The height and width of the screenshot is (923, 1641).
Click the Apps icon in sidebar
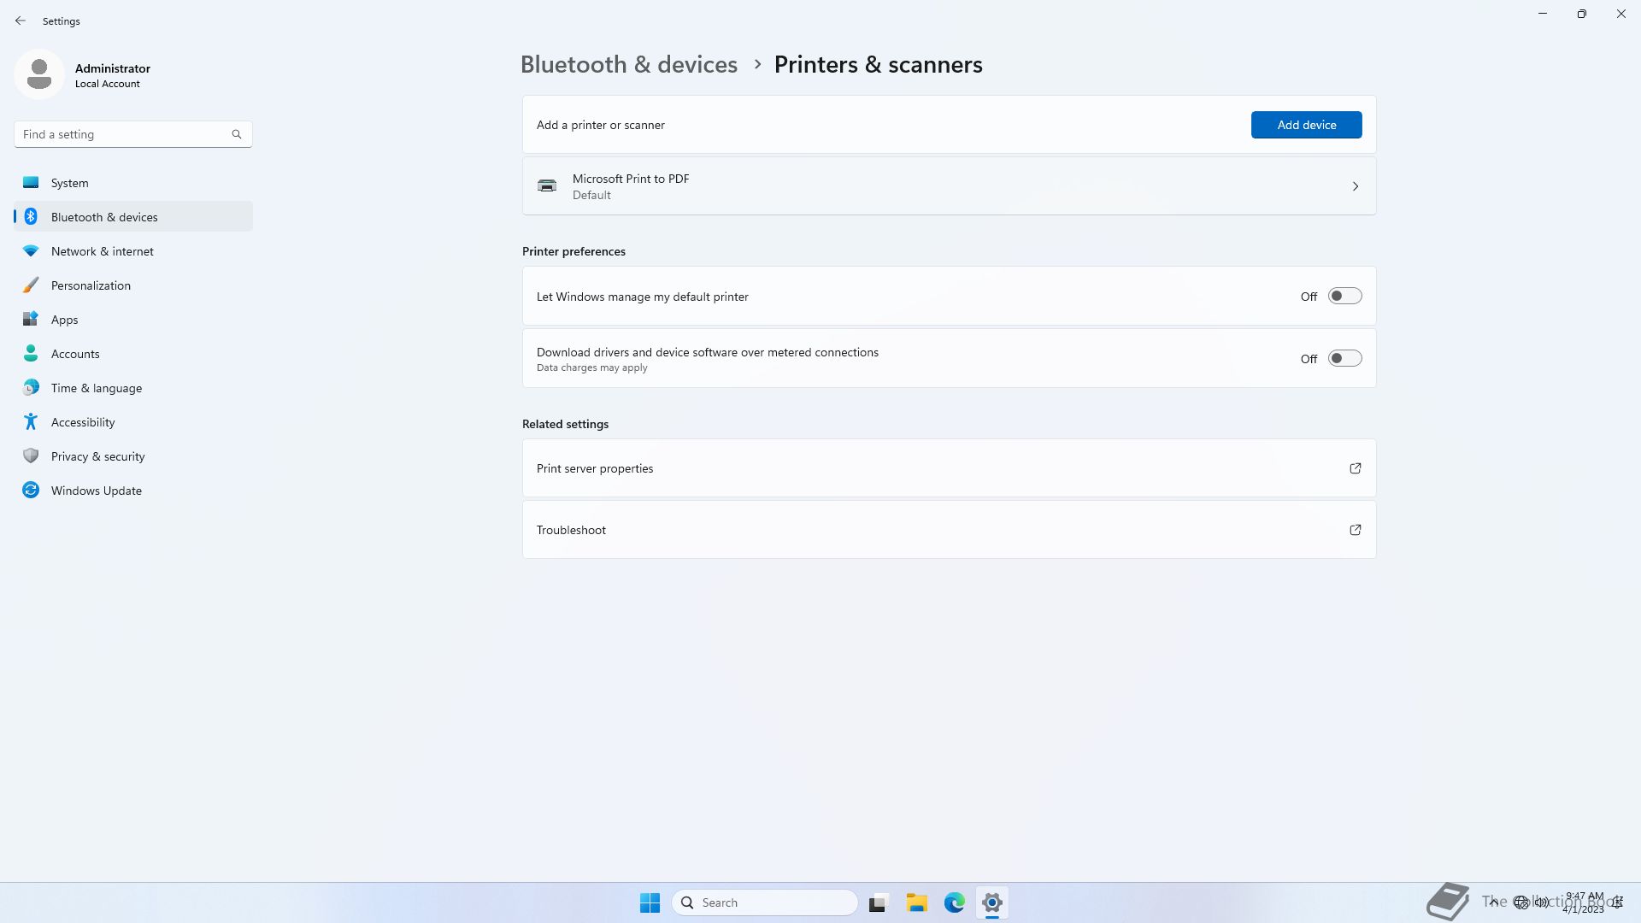(x=31, y=319)
